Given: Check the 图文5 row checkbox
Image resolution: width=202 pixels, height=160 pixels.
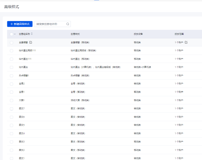Looking at the screenshot, I should click(11, 125).
